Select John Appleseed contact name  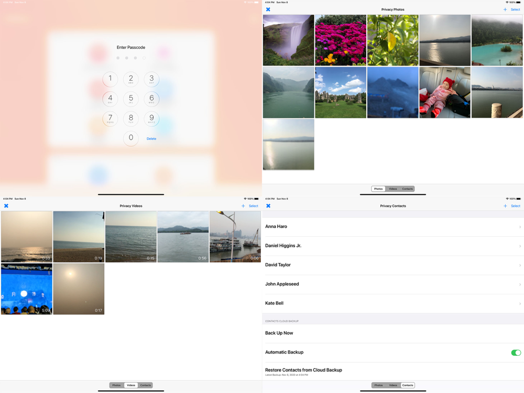[282, 284]
